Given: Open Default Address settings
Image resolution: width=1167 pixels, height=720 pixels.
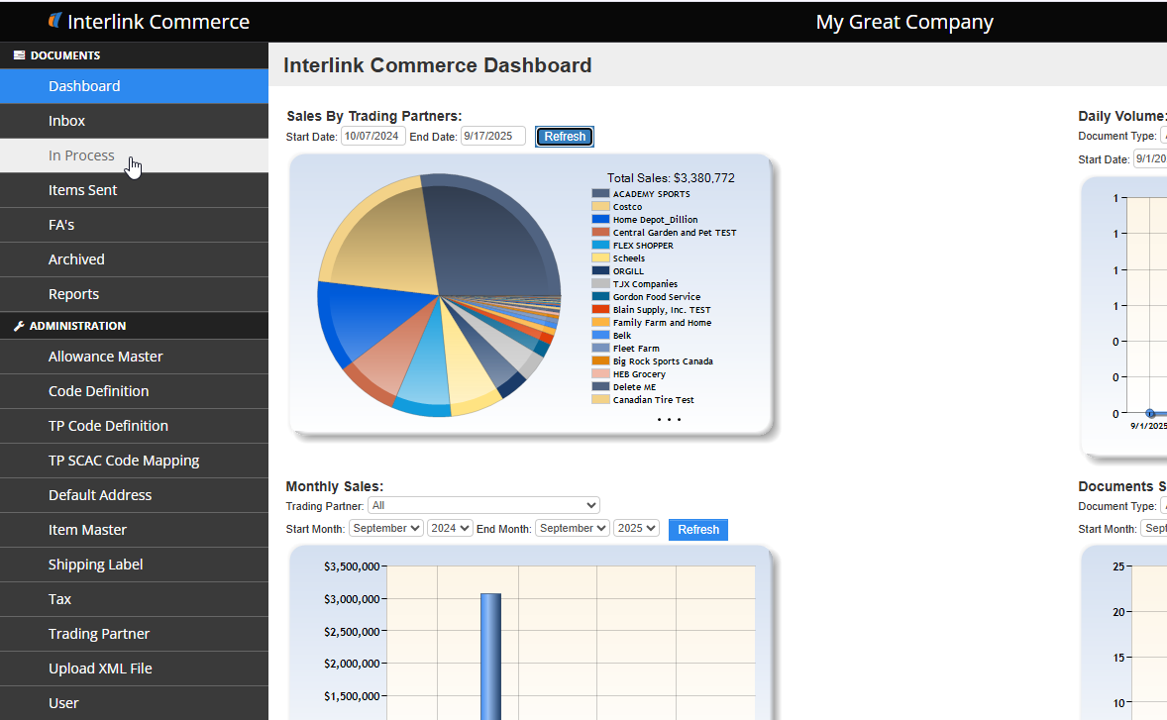Looking at the screenshot, I should (134, 495).
